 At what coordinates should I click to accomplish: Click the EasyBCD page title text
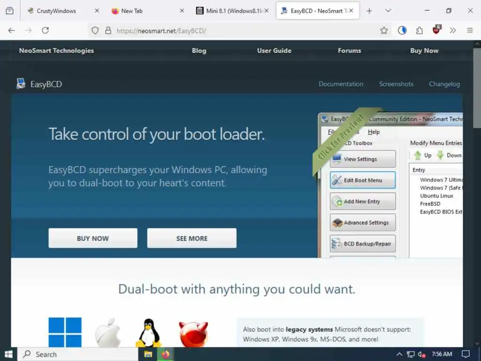tap(46, 84)
